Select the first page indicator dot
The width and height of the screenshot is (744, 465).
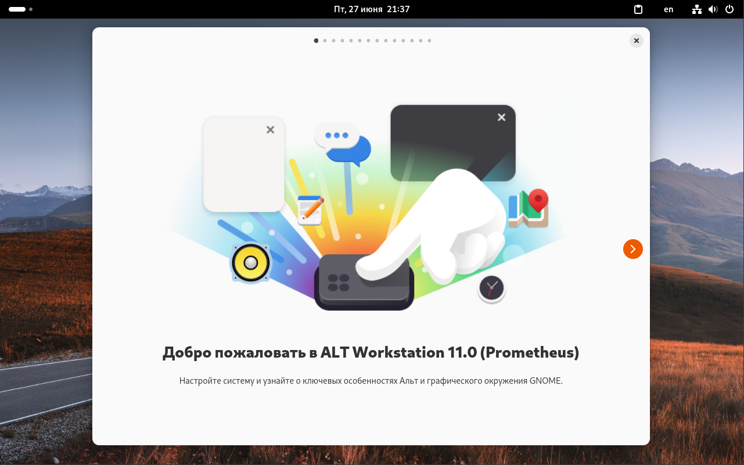316,41
